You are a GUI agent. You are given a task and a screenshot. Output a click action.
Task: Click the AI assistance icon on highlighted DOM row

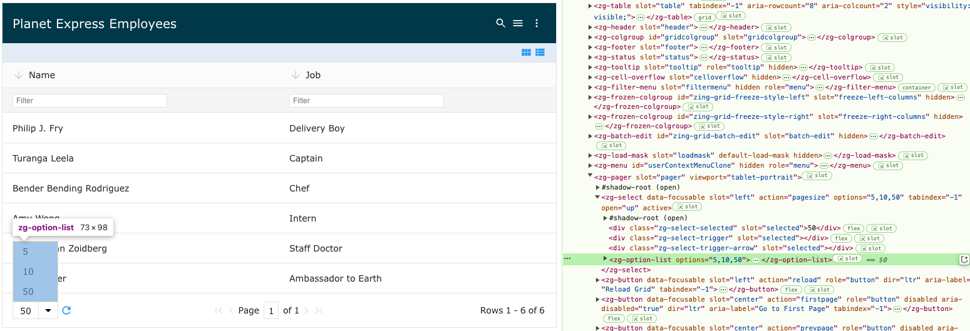coord(964,260)
